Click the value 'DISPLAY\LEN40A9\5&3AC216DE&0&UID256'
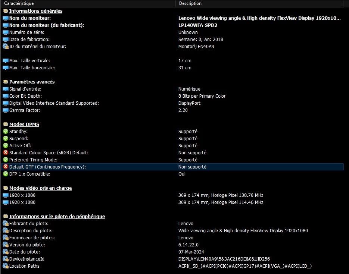 pyautogui.click(x=224, y=259)
